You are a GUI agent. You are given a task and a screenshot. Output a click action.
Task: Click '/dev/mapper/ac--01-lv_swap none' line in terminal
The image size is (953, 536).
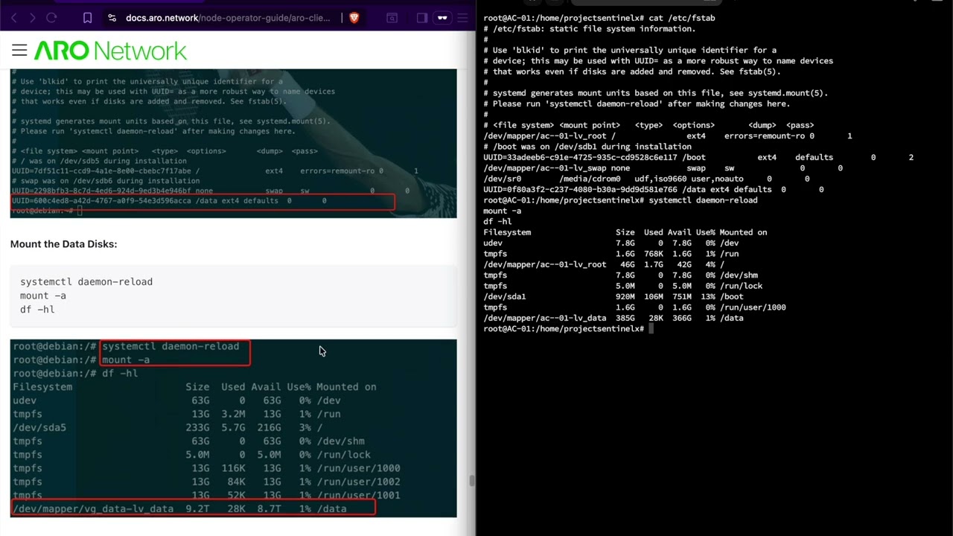pos(663,168)
